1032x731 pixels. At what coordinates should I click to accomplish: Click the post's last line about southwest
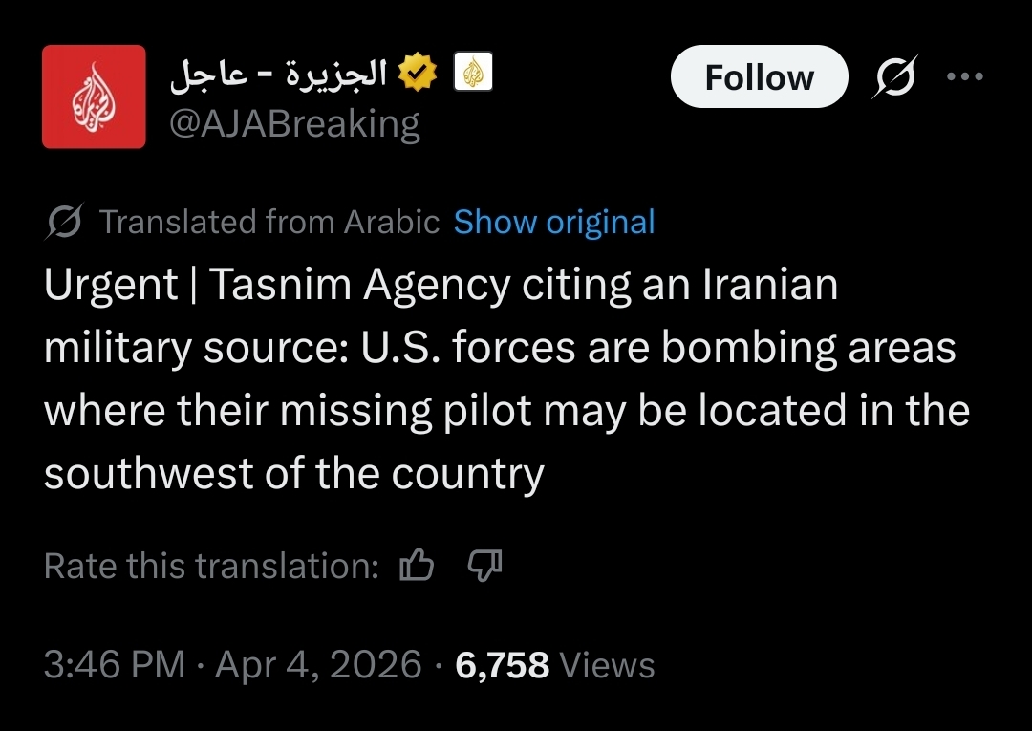coord(293,474)
